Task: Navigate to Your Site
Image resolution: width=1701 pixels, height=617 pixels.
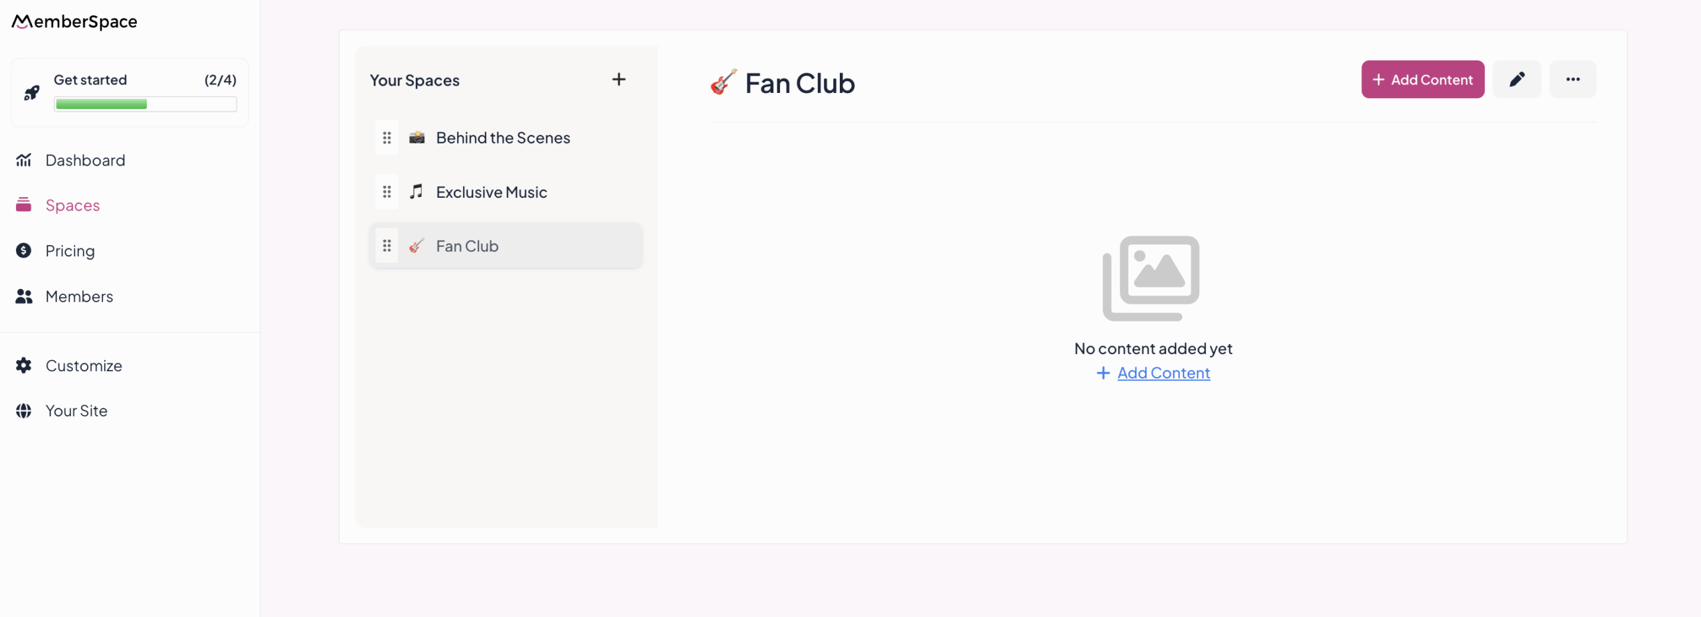Action: click(76, 411)
